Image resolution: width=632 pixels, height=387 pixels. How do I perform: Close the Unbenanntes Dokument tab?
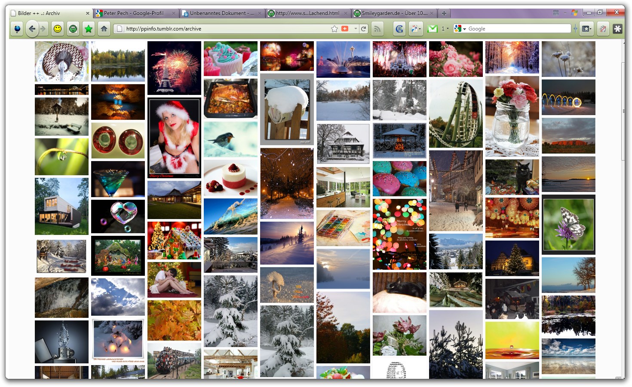tap(260, 13)
